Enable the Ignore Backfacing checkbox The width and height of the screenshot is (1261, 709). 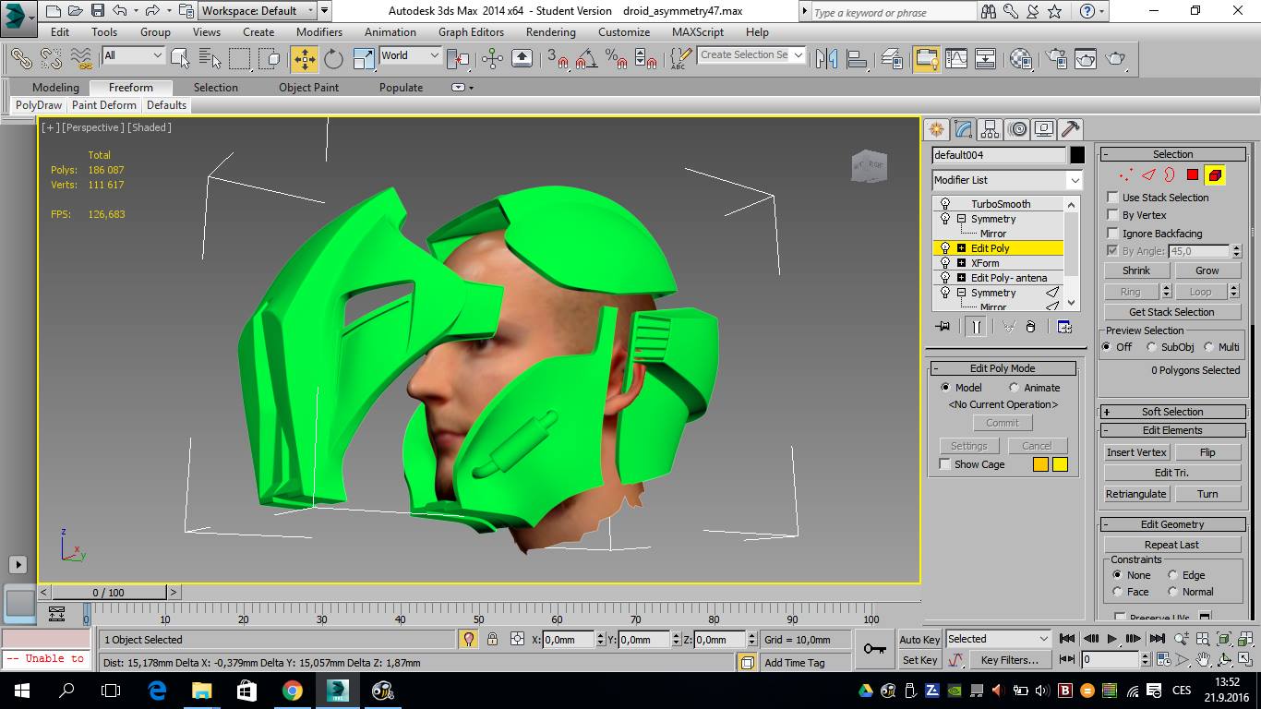tap(1113, 234)
